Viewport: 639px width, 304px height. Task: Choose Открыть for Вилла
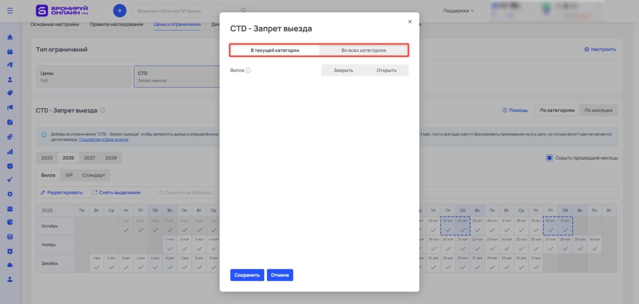(x=387, y=70)
